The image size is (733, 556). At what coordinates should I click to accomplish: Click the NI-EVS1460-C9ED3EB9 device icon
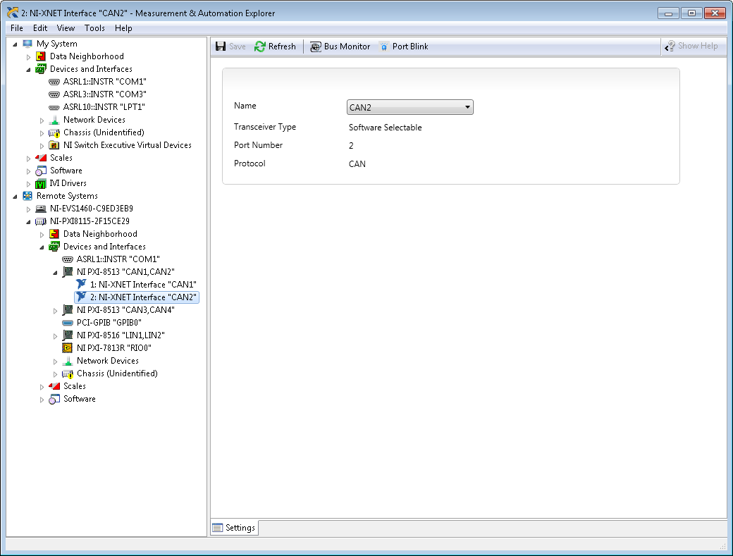[x=41, y=209]
